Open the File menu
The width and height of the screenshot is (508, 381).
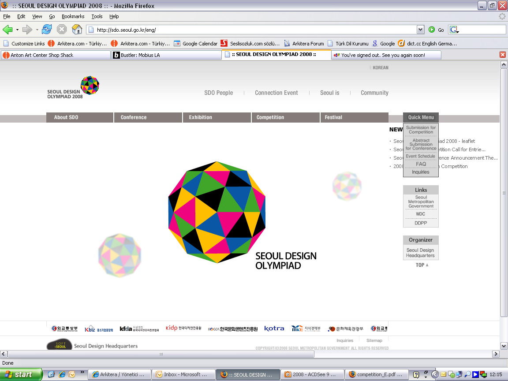click(7, 16)
